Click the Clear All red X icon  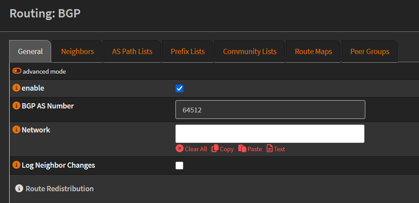pyautogui.click(x=179, y=149)
